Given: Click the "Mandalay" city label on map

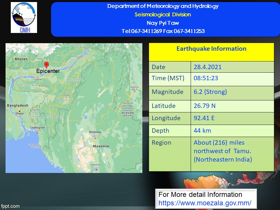Looking at the screenshot, I should [95, 132].
